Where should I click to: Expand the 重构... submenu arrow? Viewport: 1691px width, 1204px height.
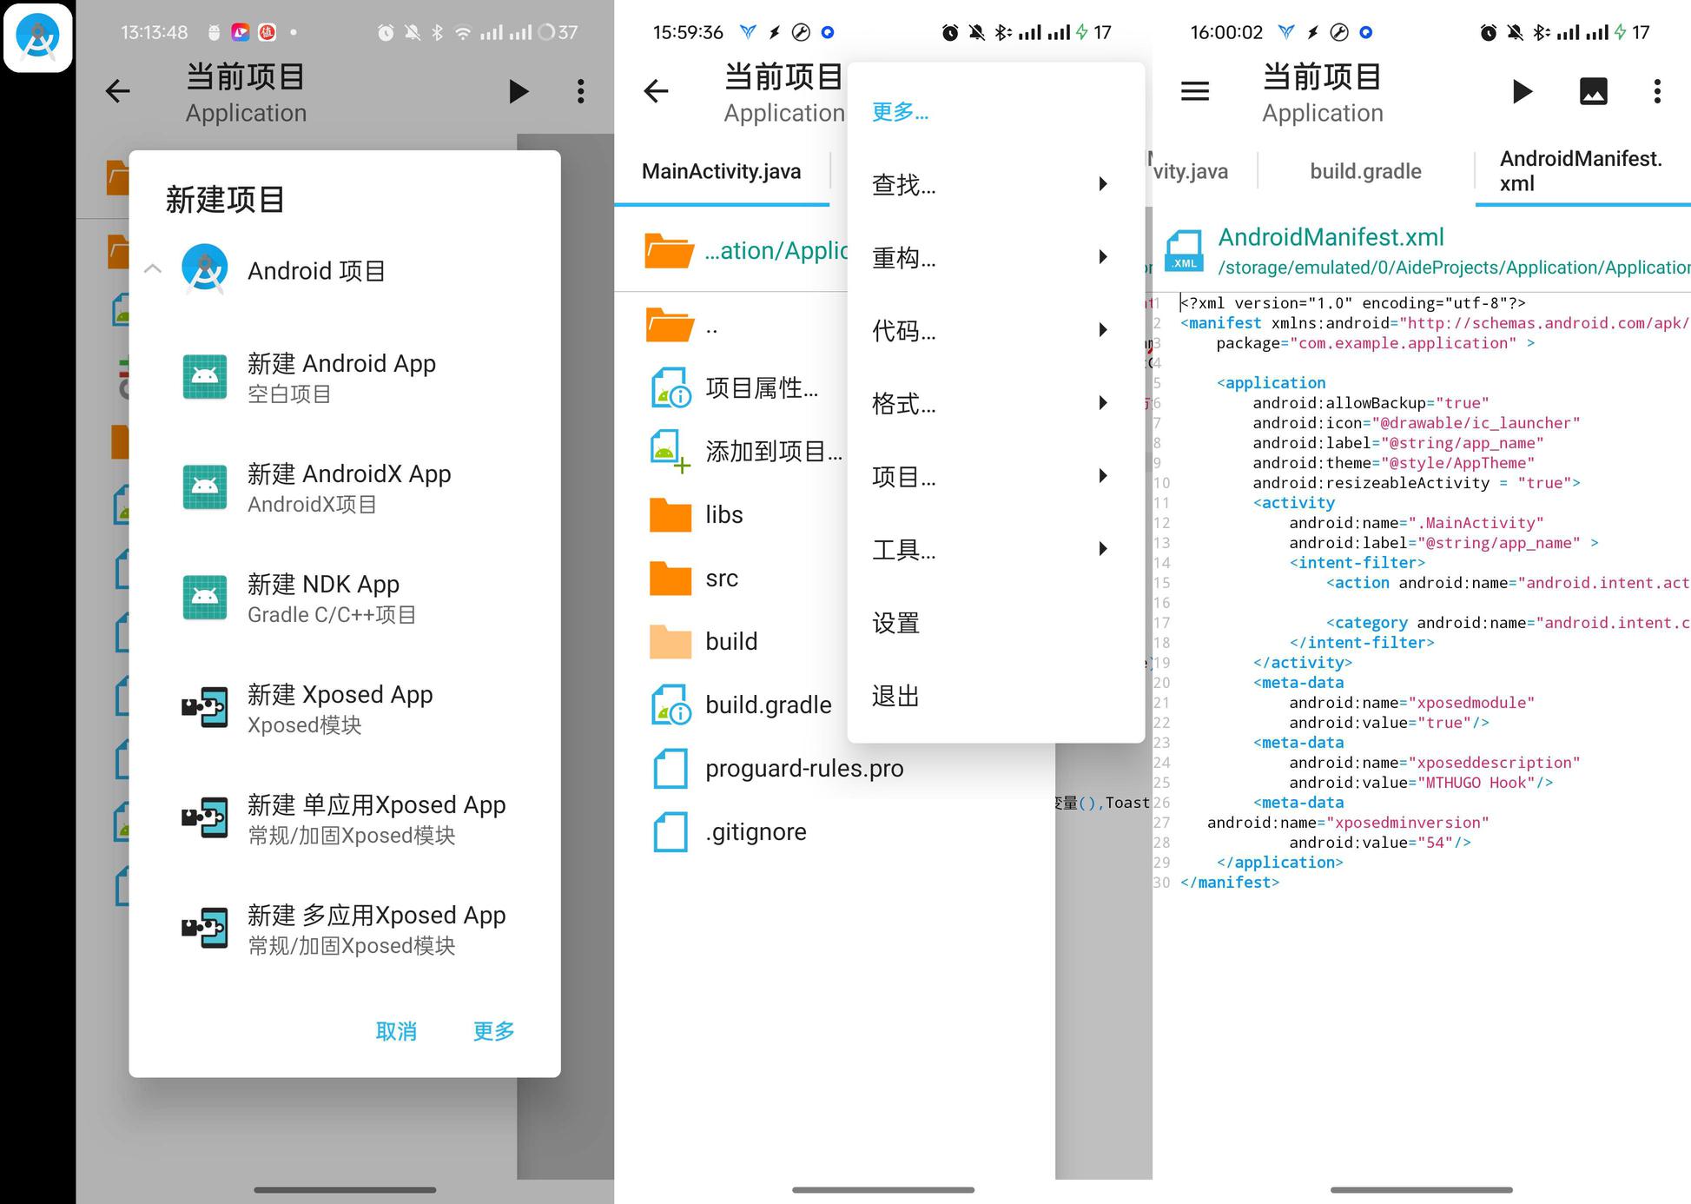1102,257
